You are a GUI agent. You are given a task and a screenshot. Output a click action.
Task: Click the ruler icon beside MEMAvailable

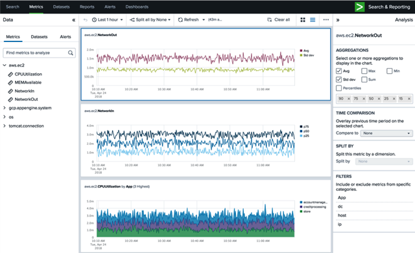[10, 83]
